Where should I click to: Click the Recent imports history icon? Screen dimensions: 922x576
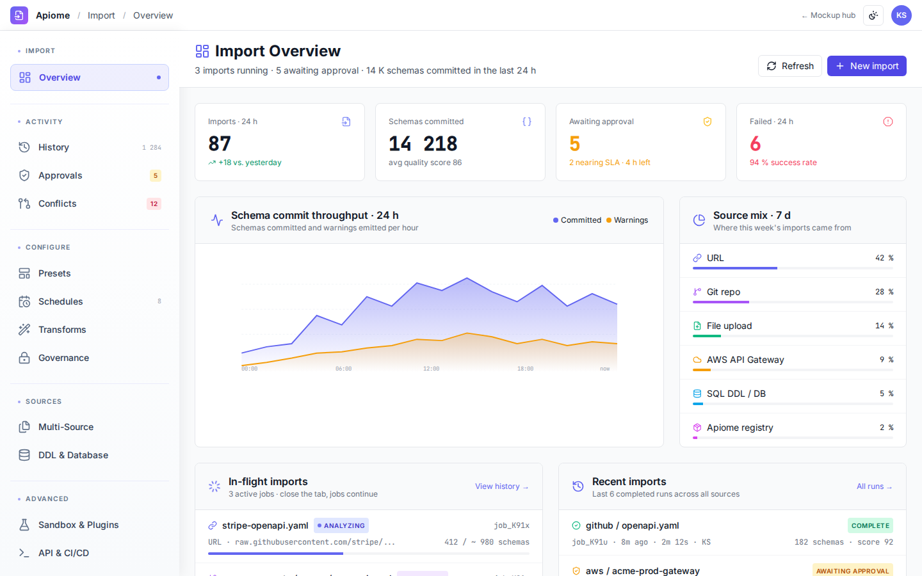pos(578,486)
